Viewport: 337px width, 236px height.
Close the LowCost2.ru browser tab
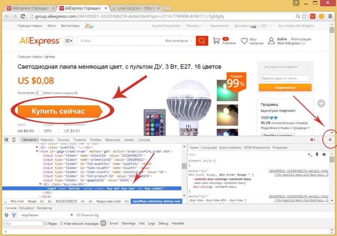158,8
